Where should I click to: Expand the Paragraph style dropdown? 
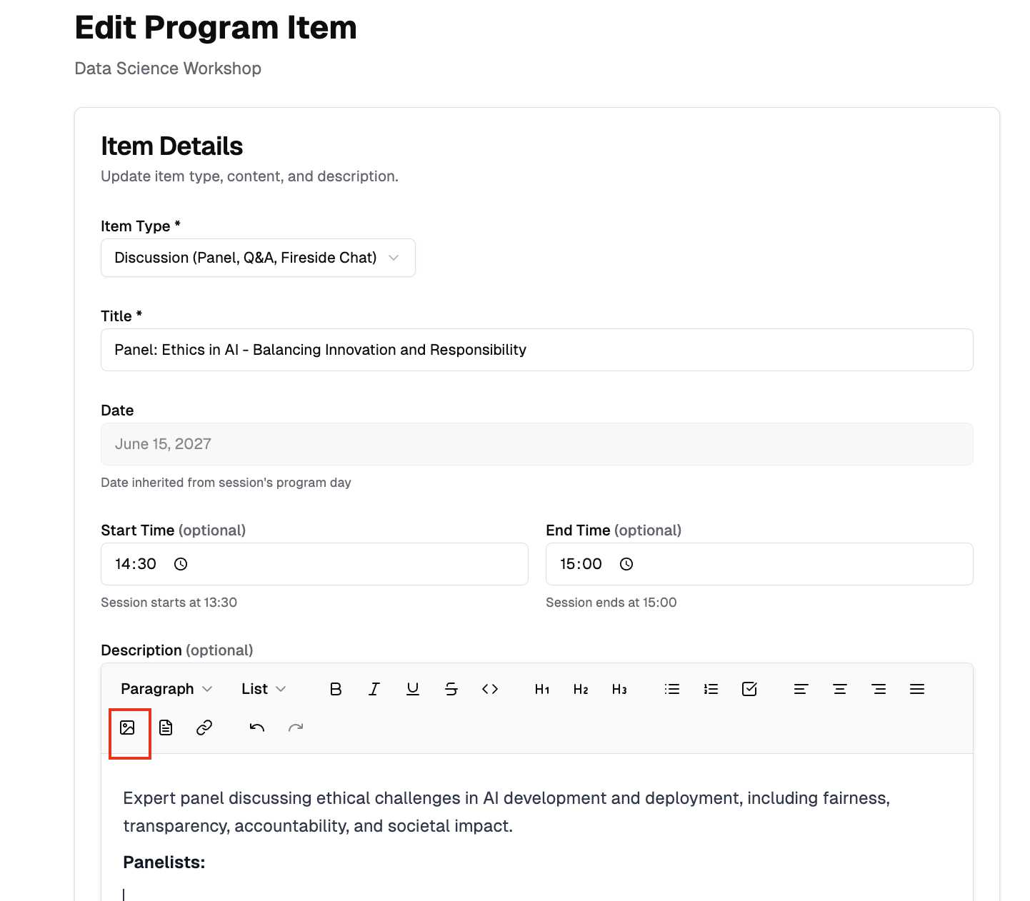(x=166, y=689)
